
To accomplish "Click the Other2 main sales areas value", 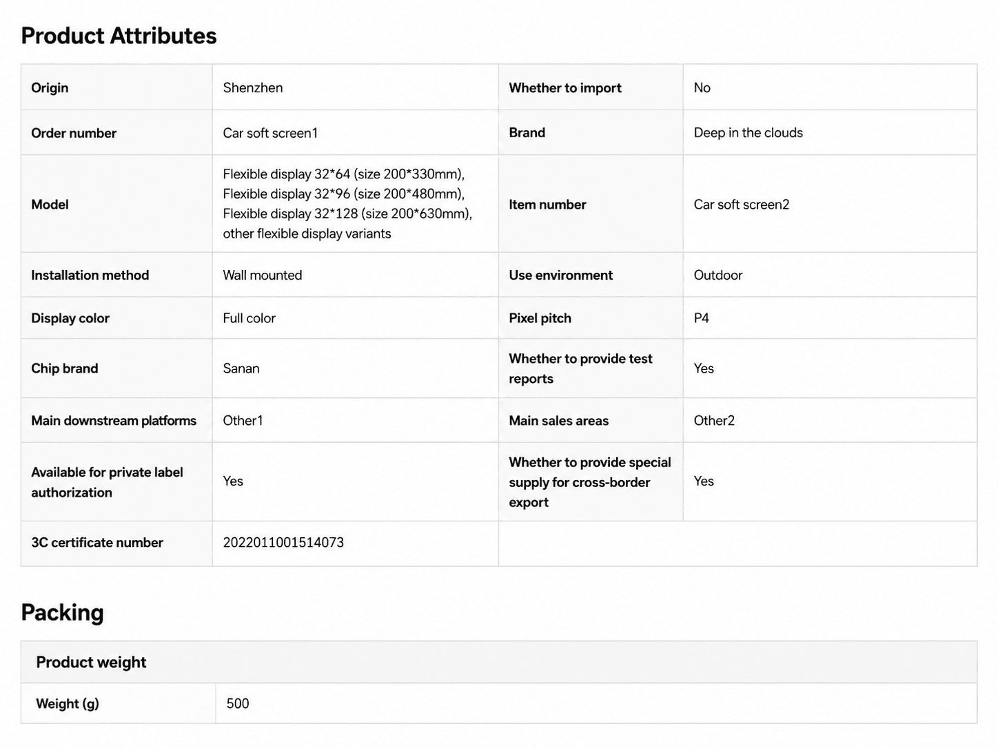I will (714, 421).
